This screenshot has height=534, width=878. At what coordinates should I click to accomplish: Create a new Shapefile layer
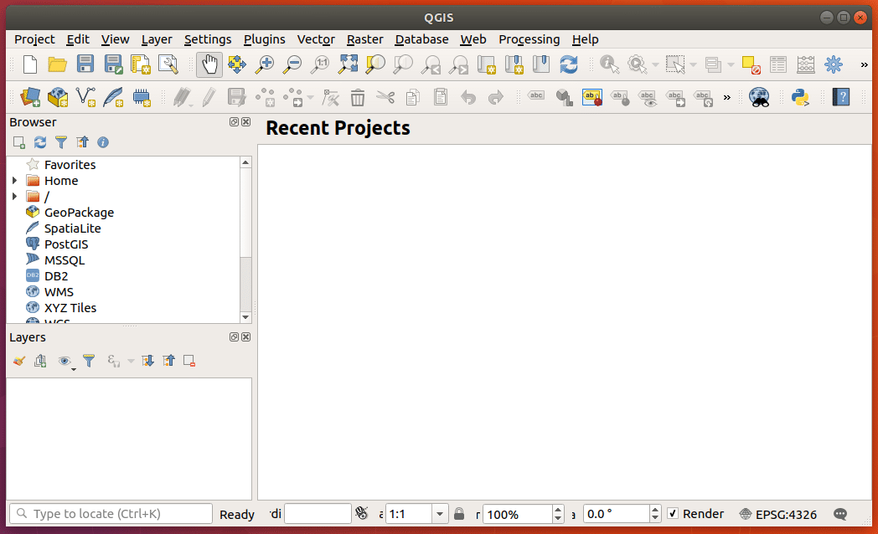click(85, 97)
